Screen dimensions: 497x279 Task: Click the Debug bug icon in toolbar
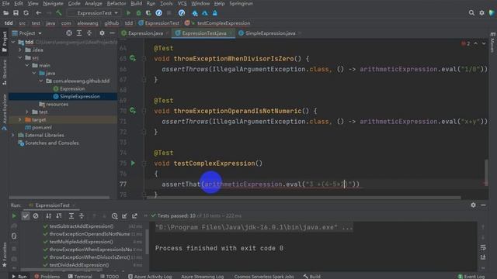pos(138,13)
